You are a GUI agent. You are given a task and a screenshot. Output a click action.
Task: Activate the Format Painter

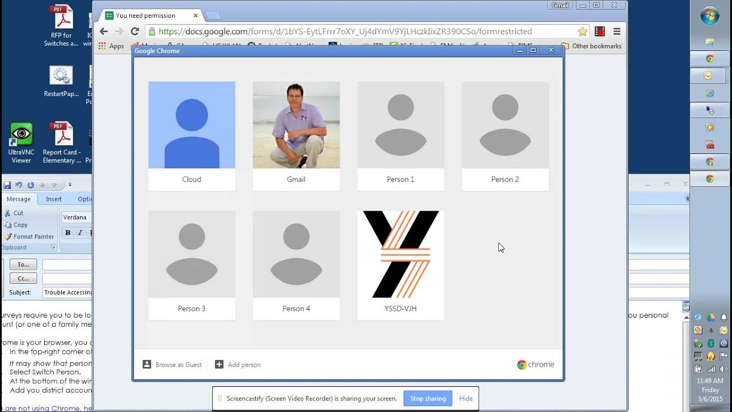point(29,236)
